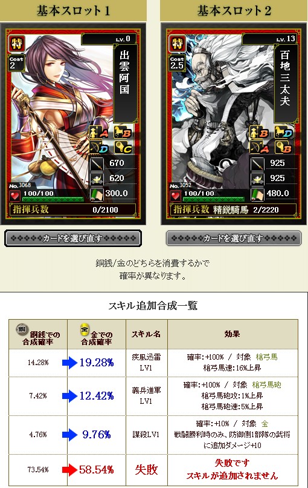
Task: Click the blue arrow beside 19.28%
Action: [x=70, y=363]
